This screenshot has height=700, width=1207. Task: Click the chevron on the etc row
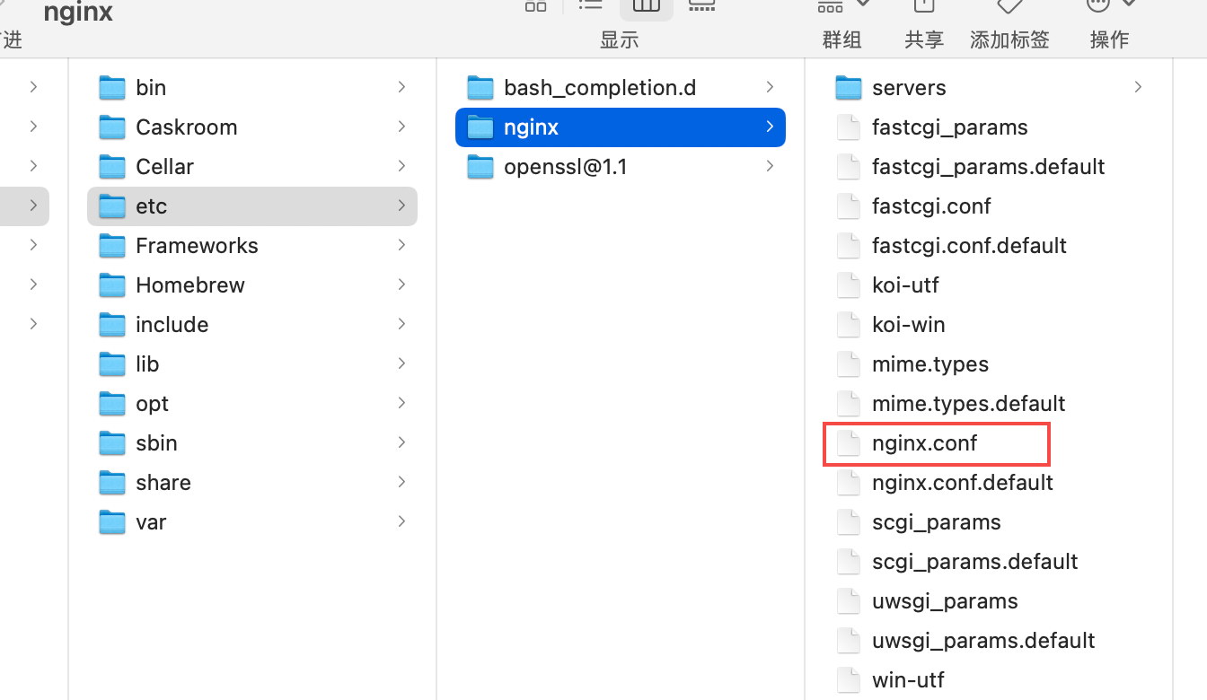click(x=401, y=206)
